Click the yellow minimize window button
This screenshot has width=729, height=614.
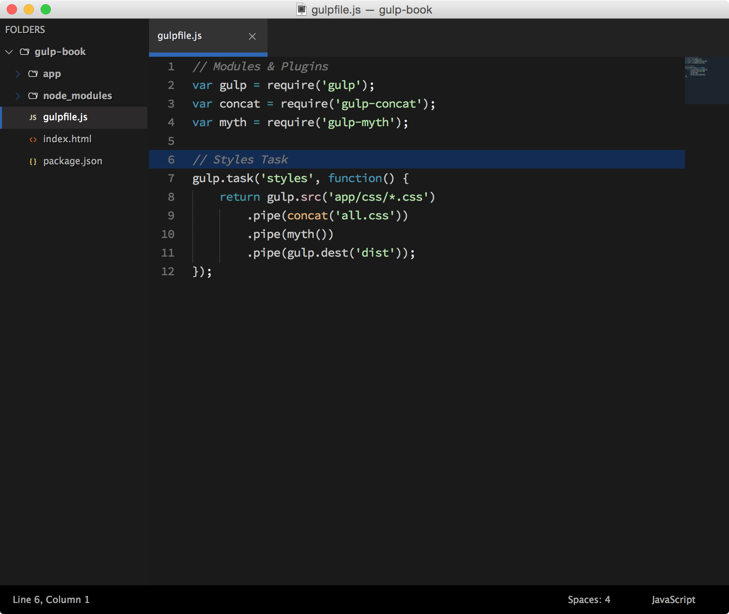pyautogui.click(x=29, y=9)
